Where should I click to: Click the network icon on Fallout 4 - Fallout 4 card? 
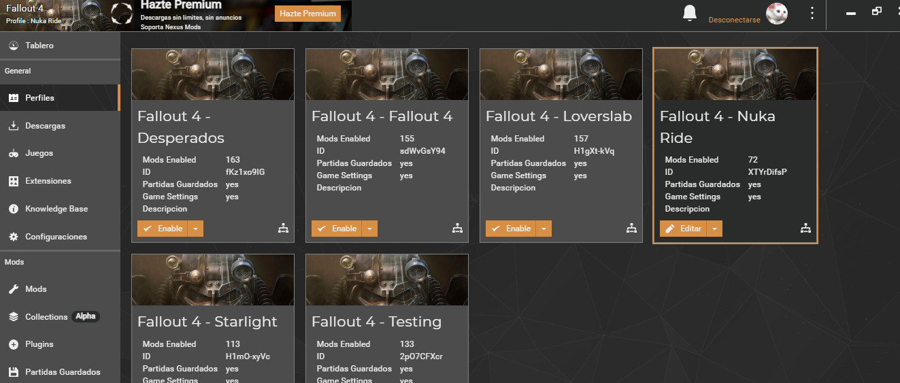pos(458,229)
